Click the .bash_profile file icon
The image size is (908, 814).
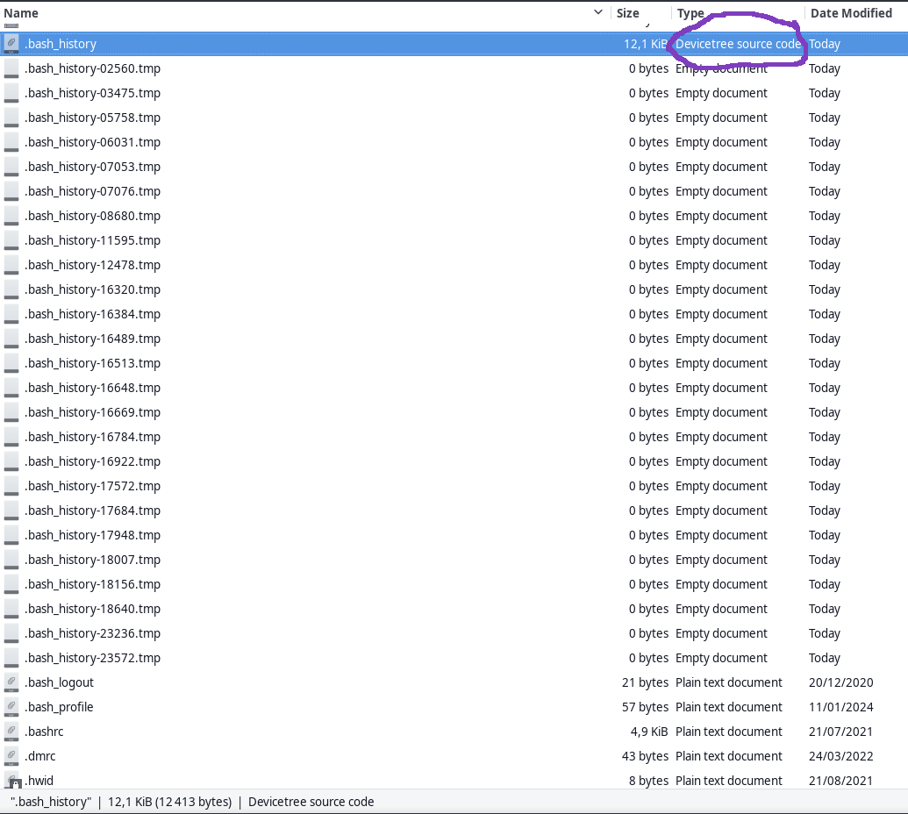tap(11, 707)
